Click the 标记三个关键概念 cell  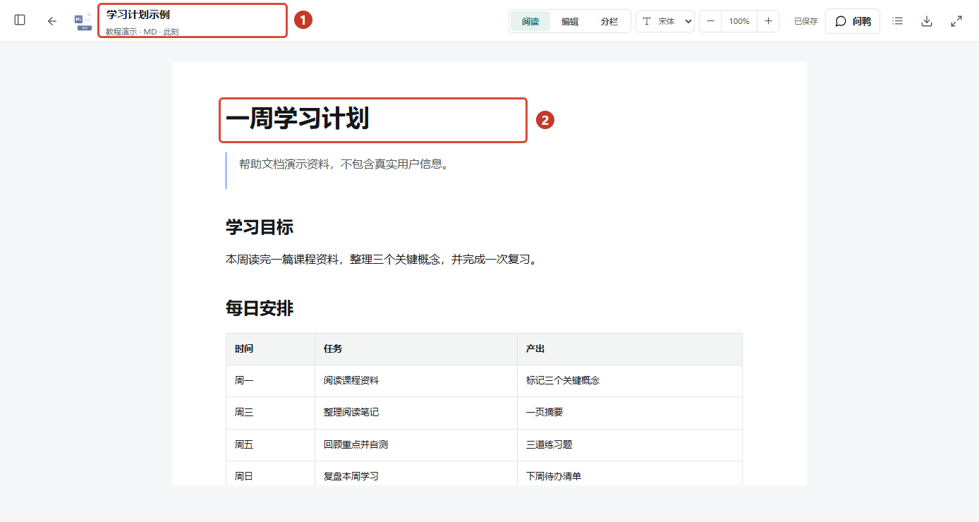click(x=630, y=381)
